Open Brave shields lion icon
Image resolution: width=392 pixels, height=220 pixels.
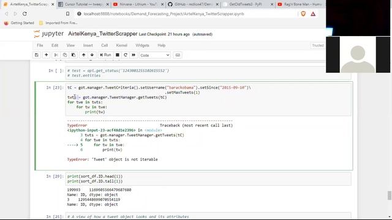point(303,13)
